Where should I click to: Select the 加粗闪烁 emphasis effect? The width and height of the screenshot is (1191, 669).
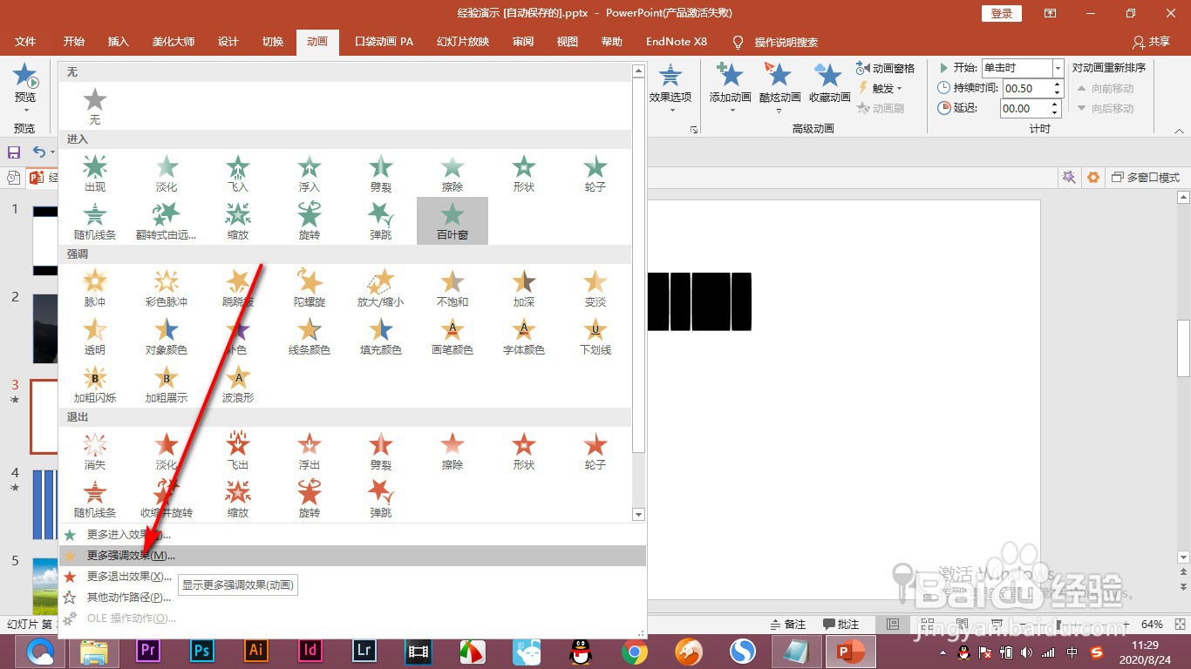click(x=95, y=383)
